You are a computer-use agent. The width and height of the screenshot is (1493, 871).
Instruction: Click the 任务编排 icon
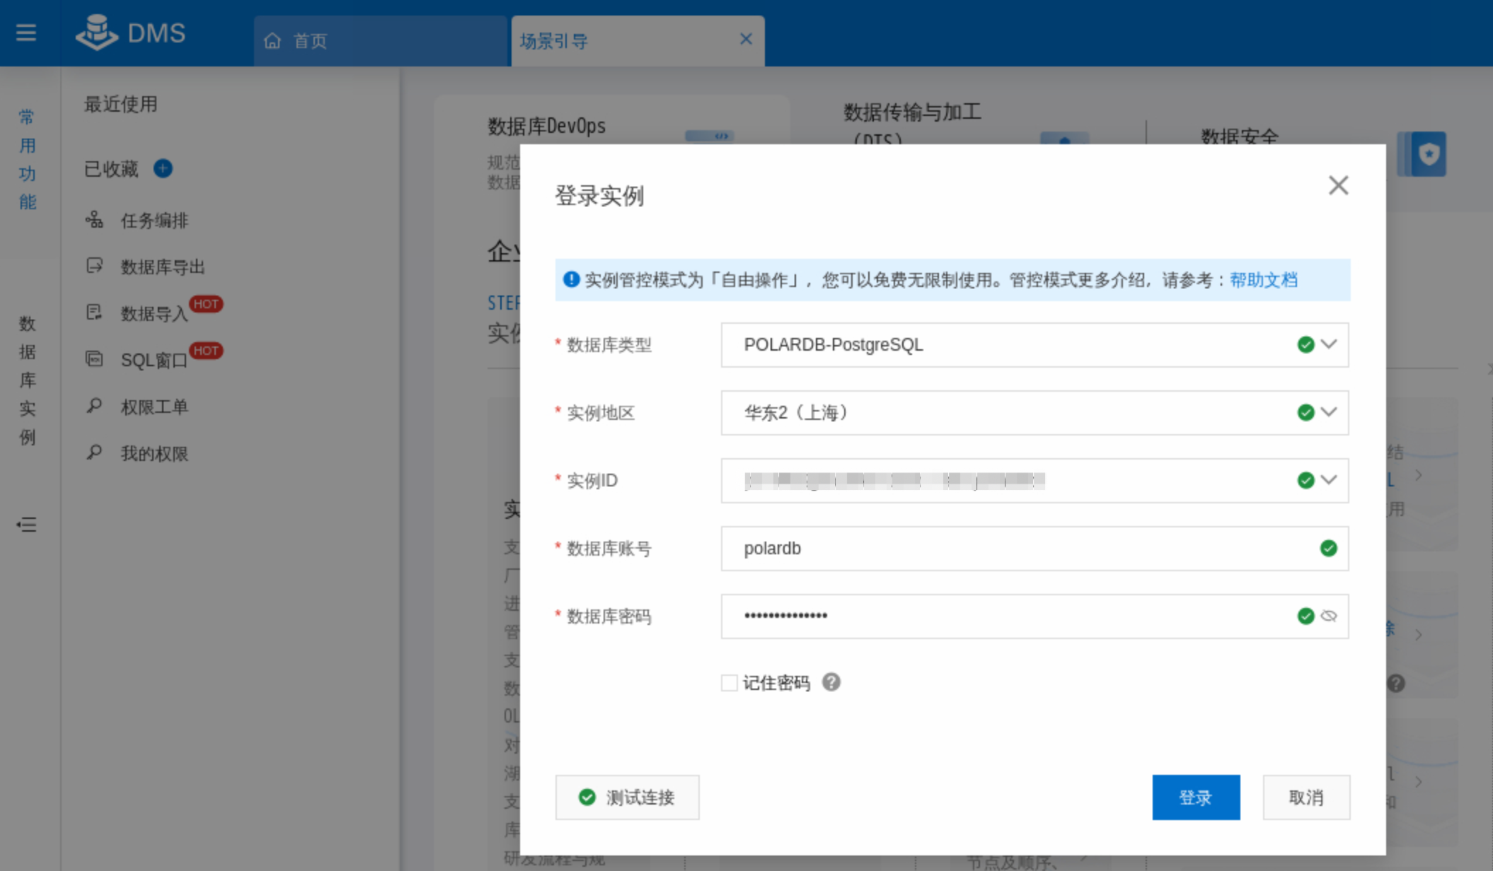[x=94, y=220]
